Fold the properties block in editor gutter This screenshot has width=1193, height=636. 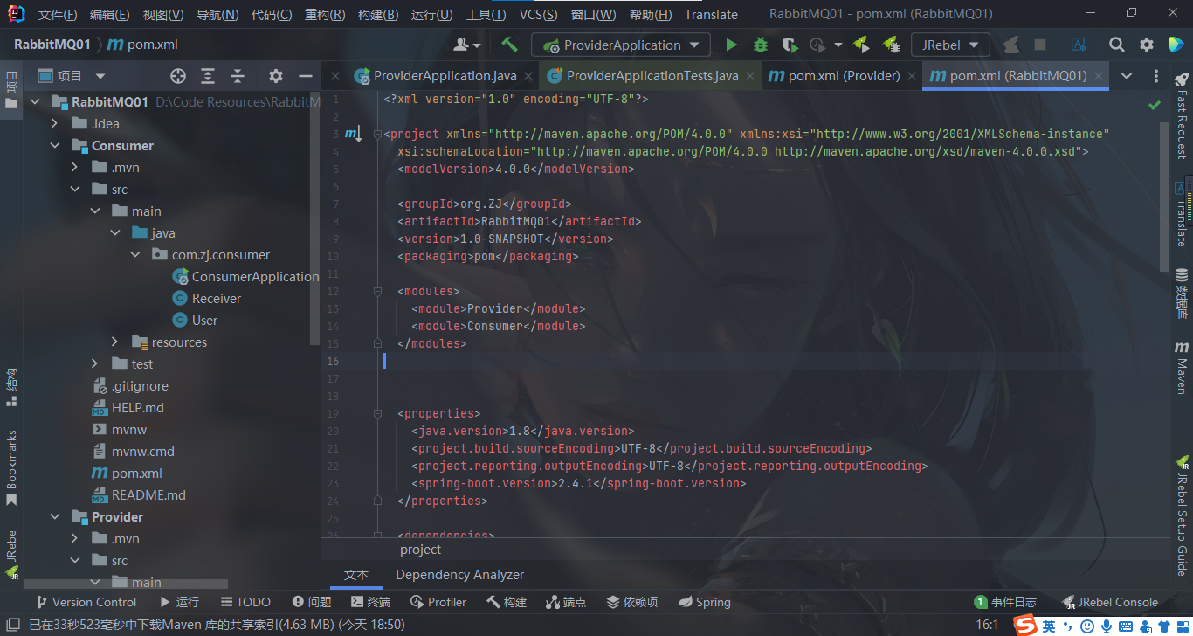pos(377,413)
